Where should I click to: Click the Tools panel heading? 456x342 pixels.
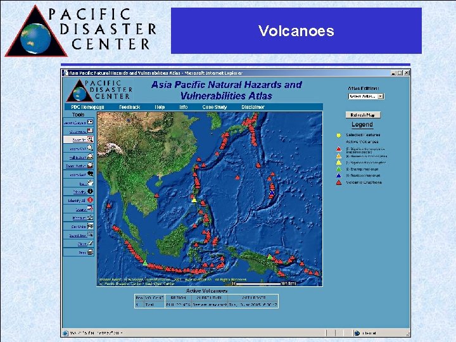[79, 115]
